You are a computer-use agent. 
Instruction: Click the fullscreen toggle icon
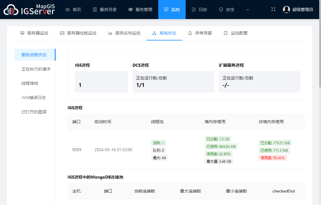(273, 10)
